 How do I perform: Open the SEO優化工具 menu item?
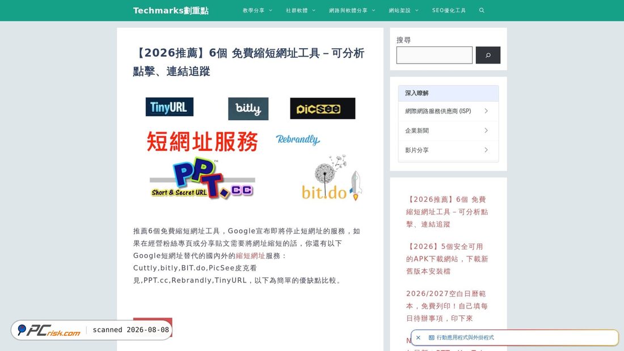[x=449, y=10]
